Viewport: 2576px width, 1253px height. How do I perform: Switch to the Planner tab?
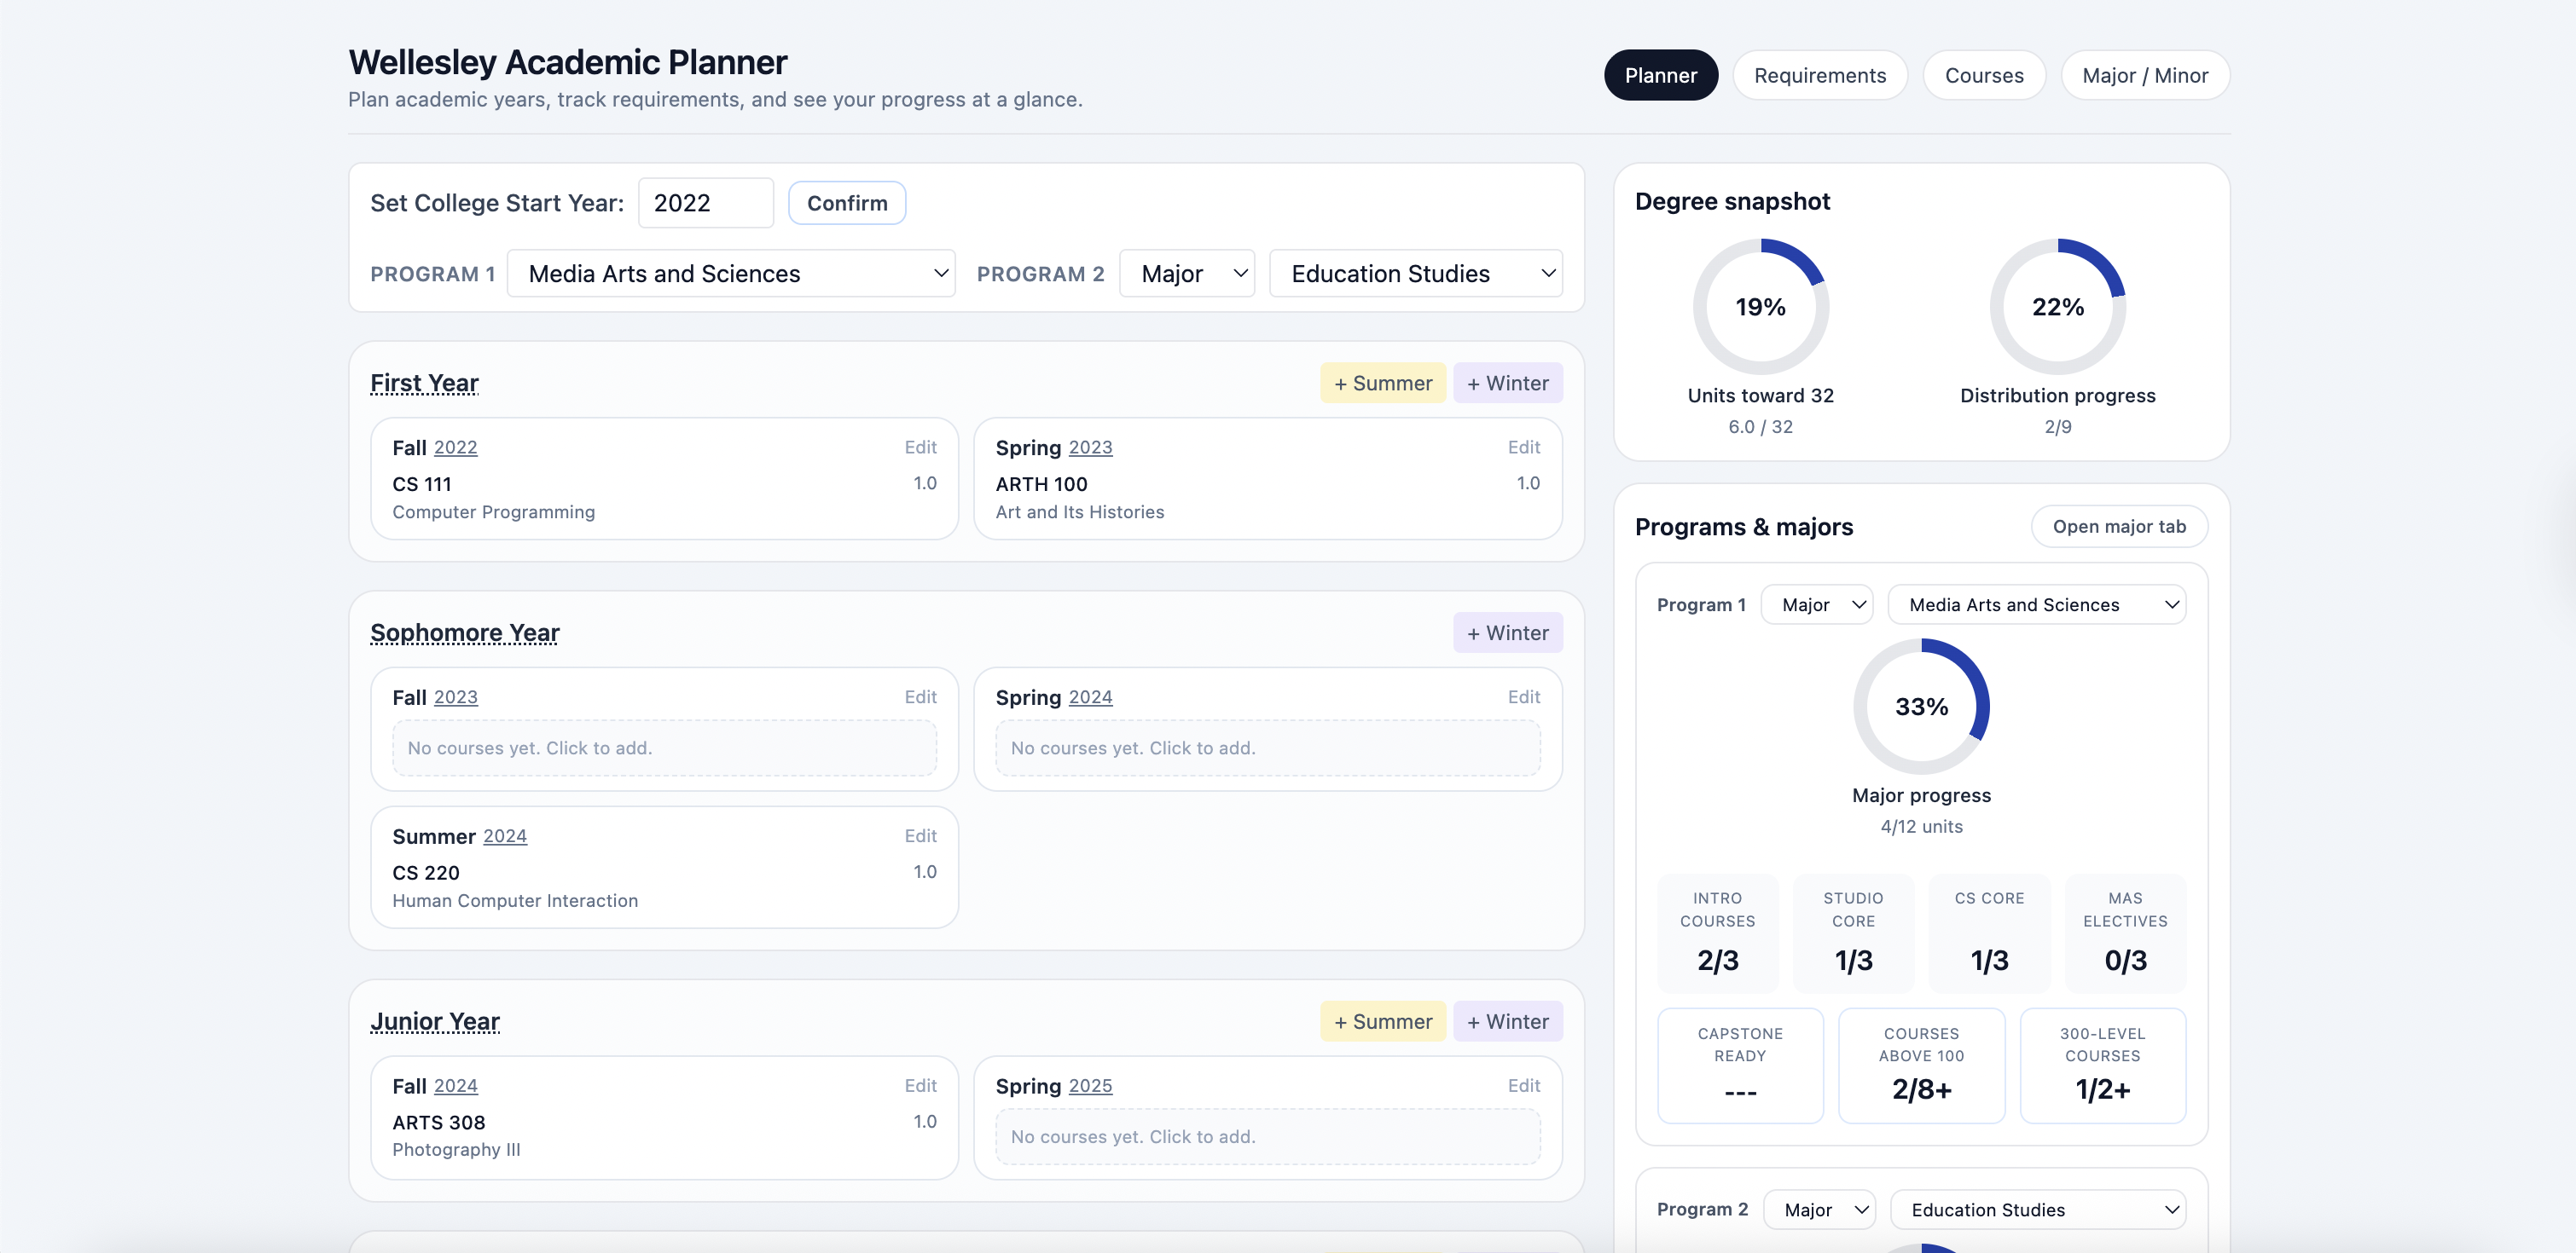1660,75
